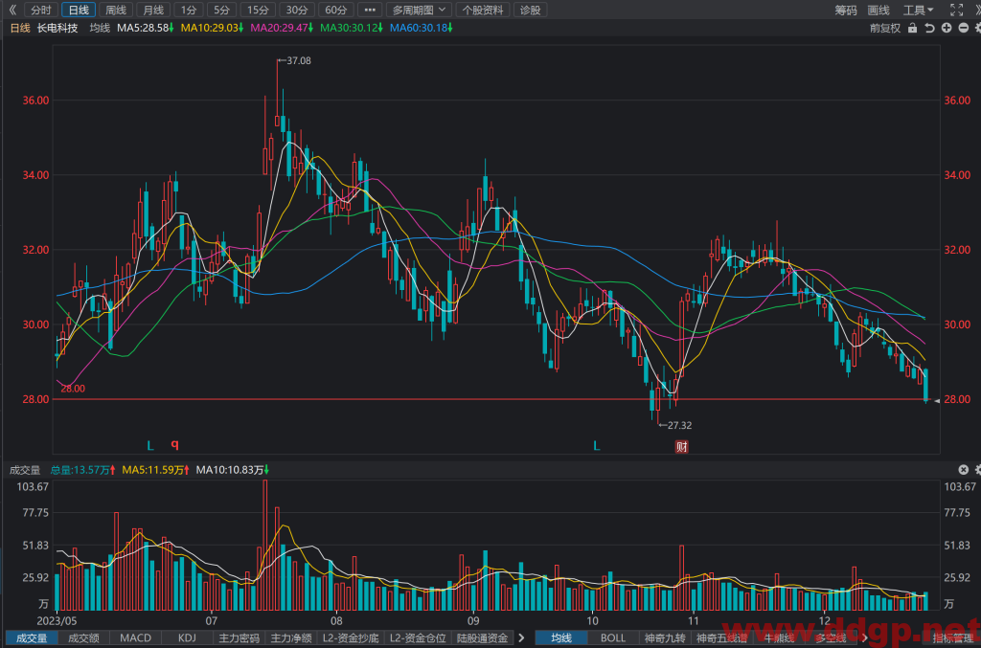
Task: Open 指标管理 indicator manager
Action: coord(952,638)
